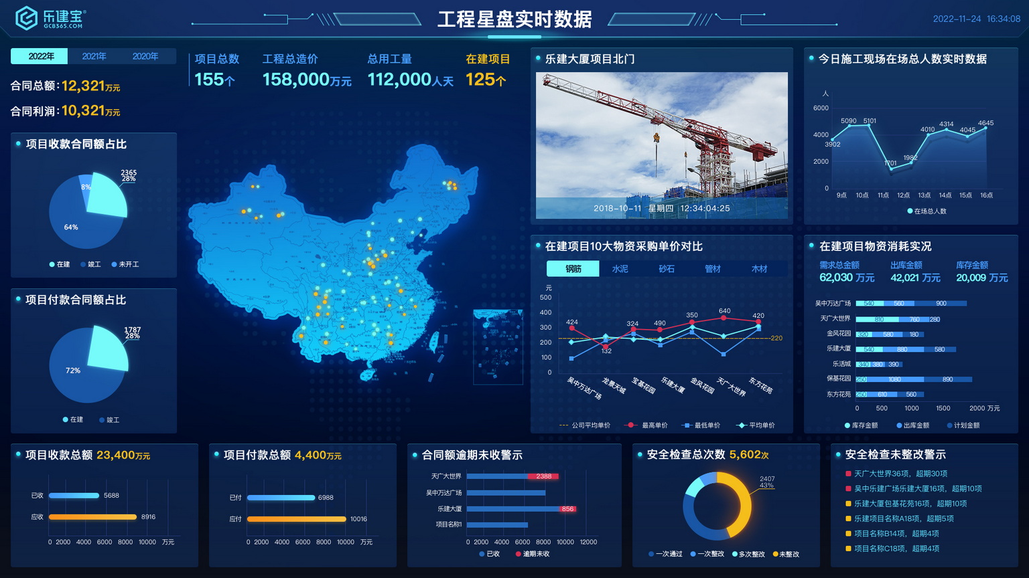Image resolution: width=1029 pixels, height=578 pixels.
Task: Click the 保基花园 bar in 物资消耗实况
Action: (914, 379)
